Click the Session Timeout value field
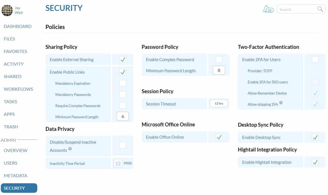Screen dimensions: 328x195 219,103
